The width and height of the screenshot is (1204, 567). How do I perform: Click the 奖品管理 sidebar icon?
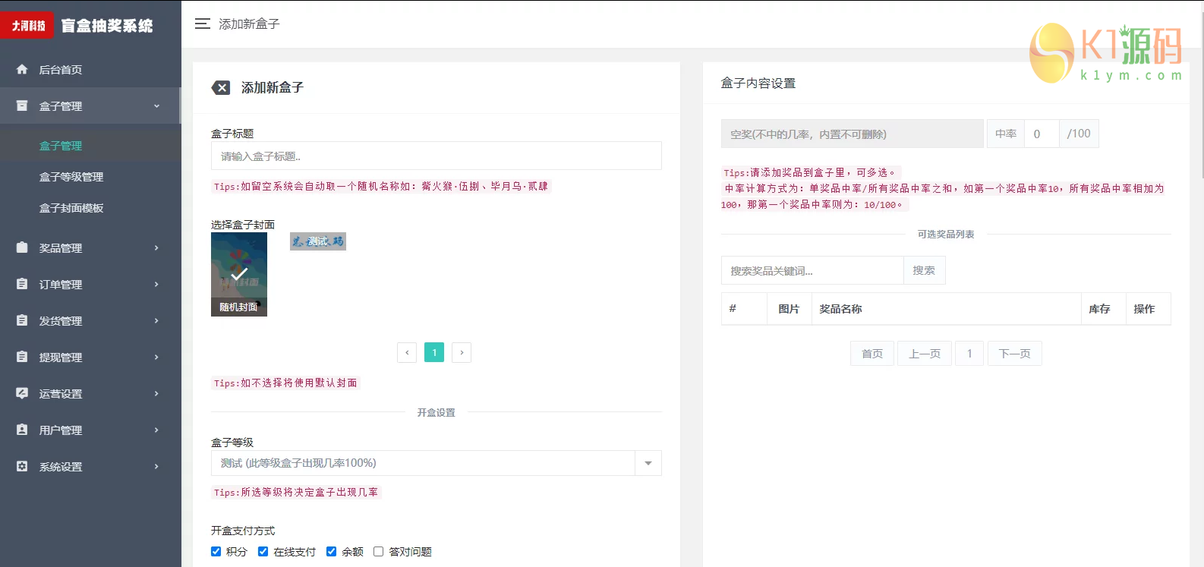pos(22,247)
